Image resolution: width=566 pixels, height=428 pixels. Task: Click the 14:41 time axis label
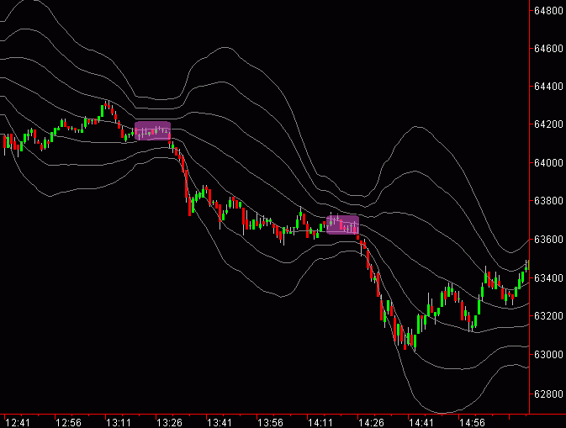click(x=421, y=422)
